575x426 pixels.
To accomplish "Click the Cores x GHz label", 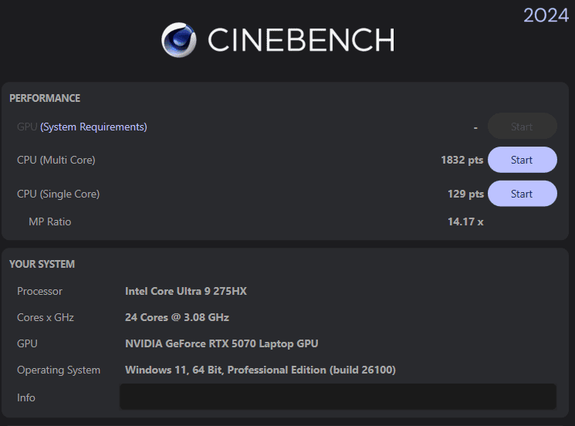I will click(46, 317).
